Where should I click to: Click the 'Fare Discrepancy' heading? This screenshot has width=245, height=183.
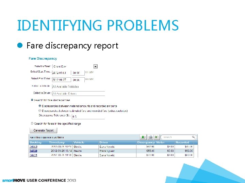pyautogui.click(x=43, y=59)
